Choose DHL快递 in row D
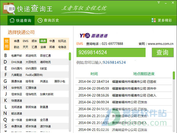The image size is (177, 133). tap(17, 62)
